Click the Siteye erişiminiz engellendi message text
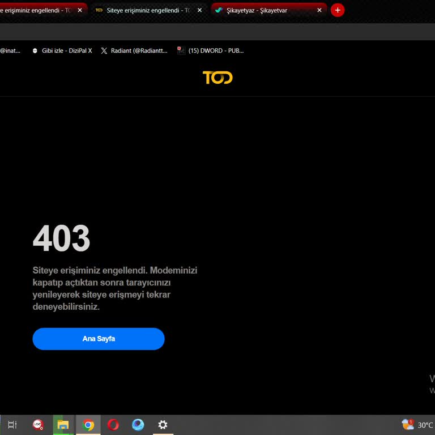The height and width of the screenshot is (435, 435). coord(115,288)
